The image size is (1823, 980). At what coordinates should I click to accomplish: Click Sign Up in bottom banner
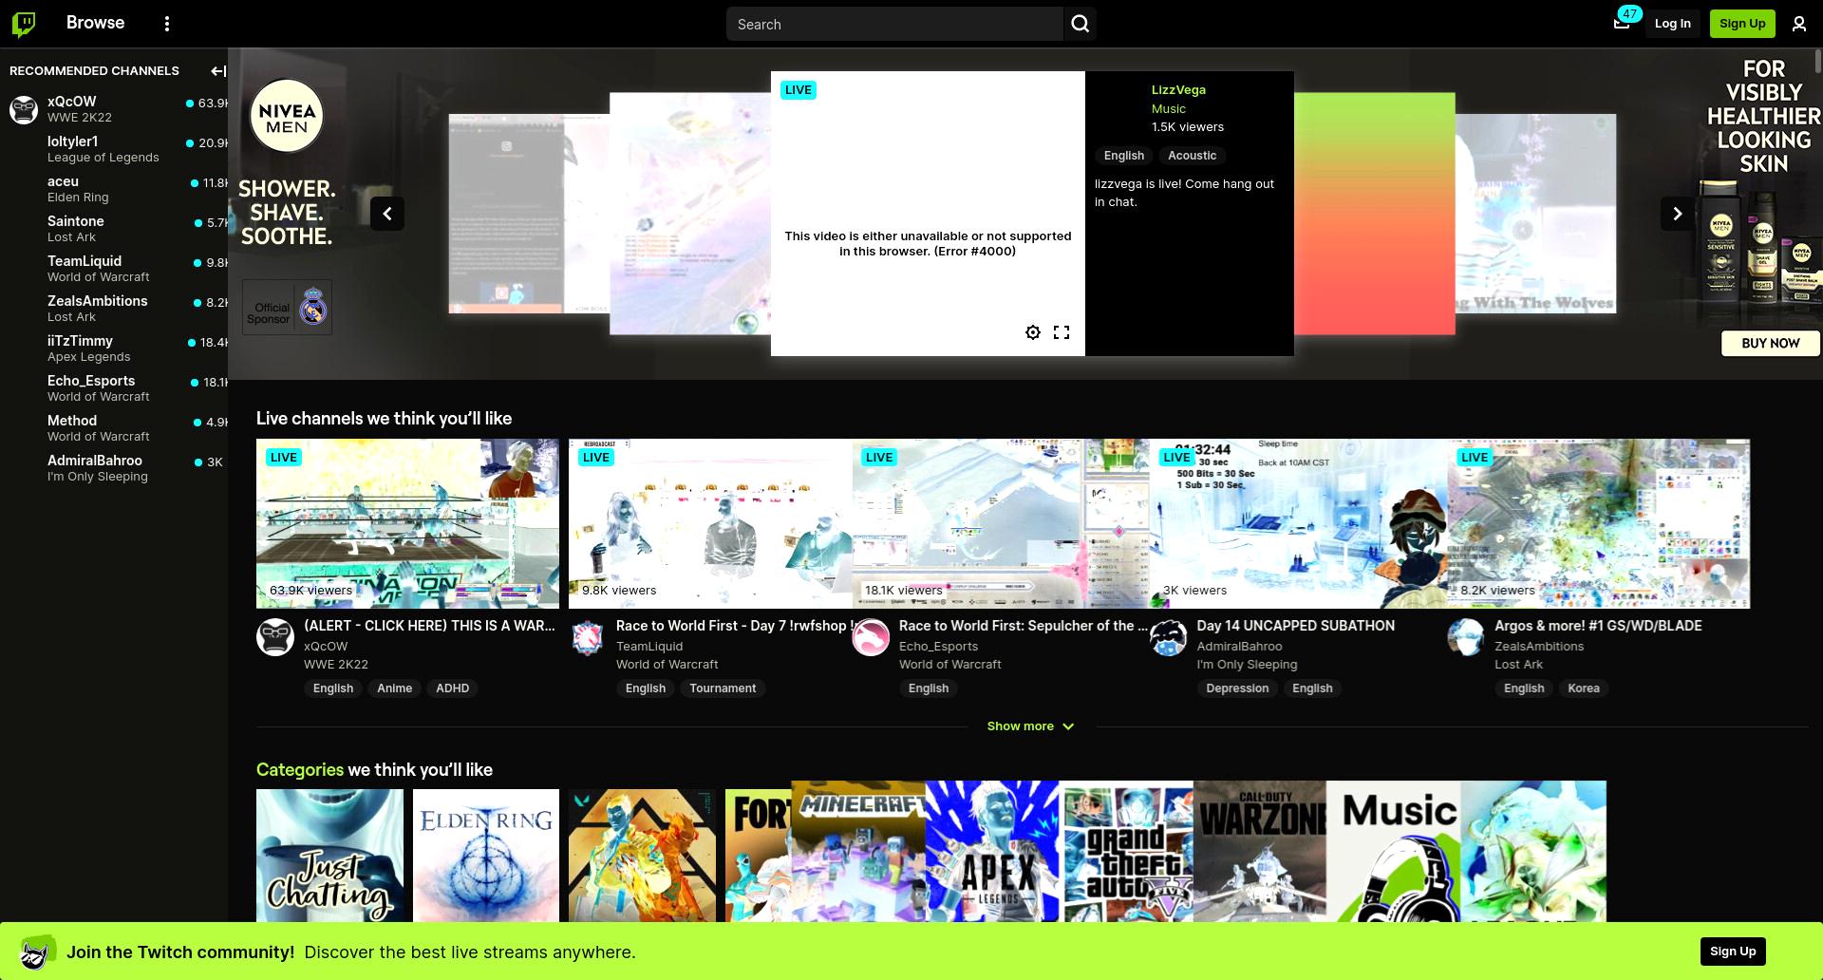point(1733,952)
